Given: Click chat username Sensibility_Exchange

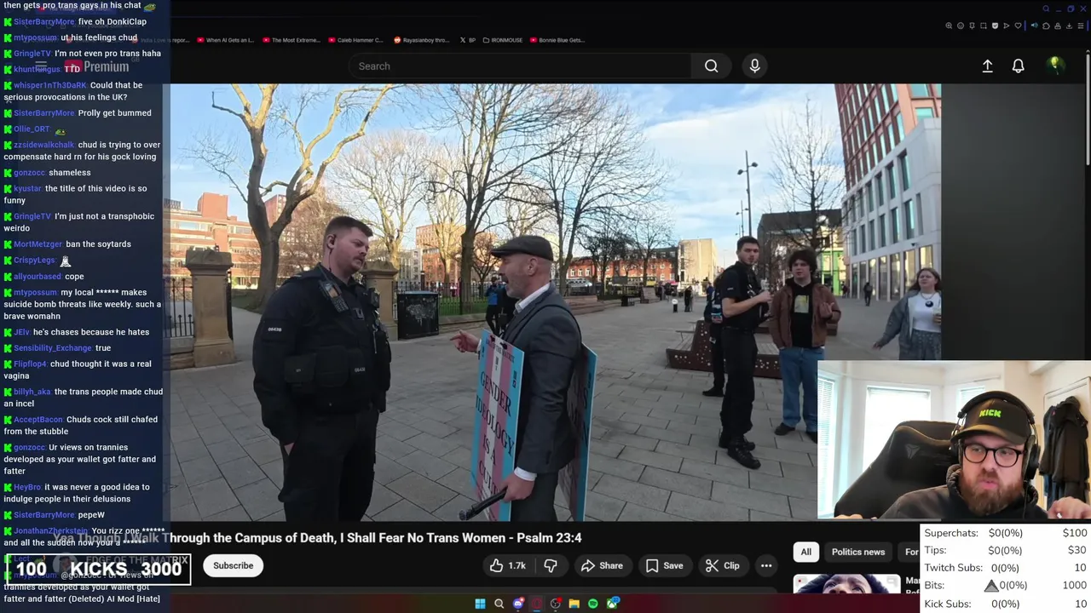Looking at the screenshot, I should coord(53,348).
